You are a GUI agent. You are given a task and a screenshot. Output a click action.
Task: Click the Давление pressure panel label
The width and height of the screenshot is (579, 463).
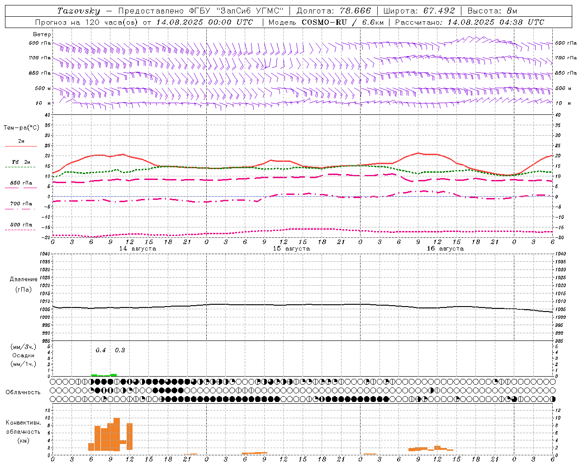pos(23,279)
